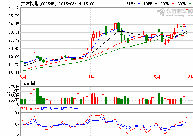This screenshot has height=136, width=193.
Task: Click the 20PM legend label
Action: coord(165,4)
